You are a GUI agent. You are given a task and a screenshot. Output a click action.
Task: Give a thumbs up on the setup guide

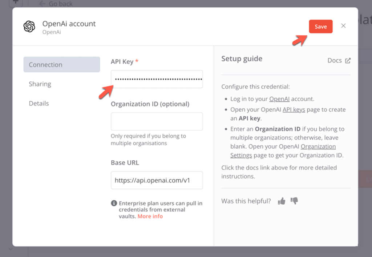[x=282, y=200]
